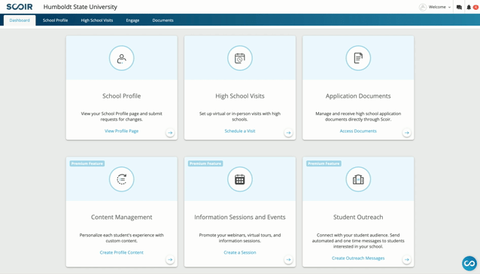The height and width of the screenshot is (274, 480).
Task: Click the arrow on Information Sessions and Events card
Action: click(x=288, y=260)
